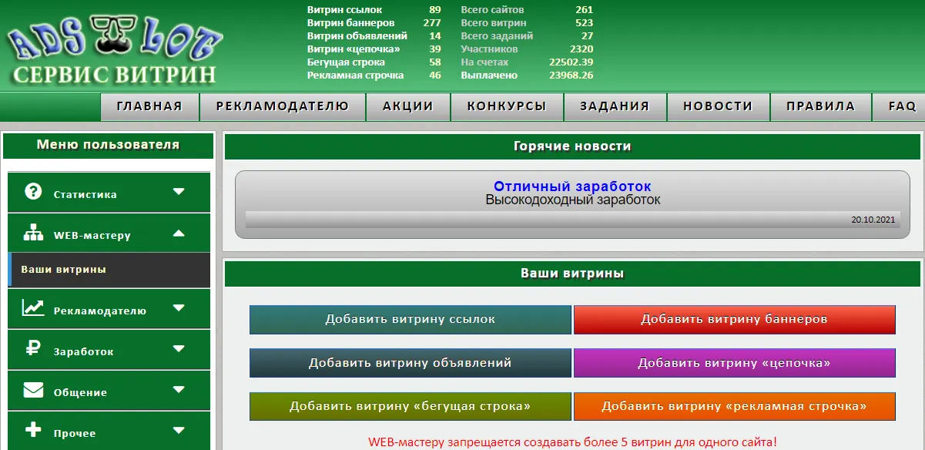Expand the Заработок dropdown arrow
This screenshot has width=925, height=450.
[179, 349]
